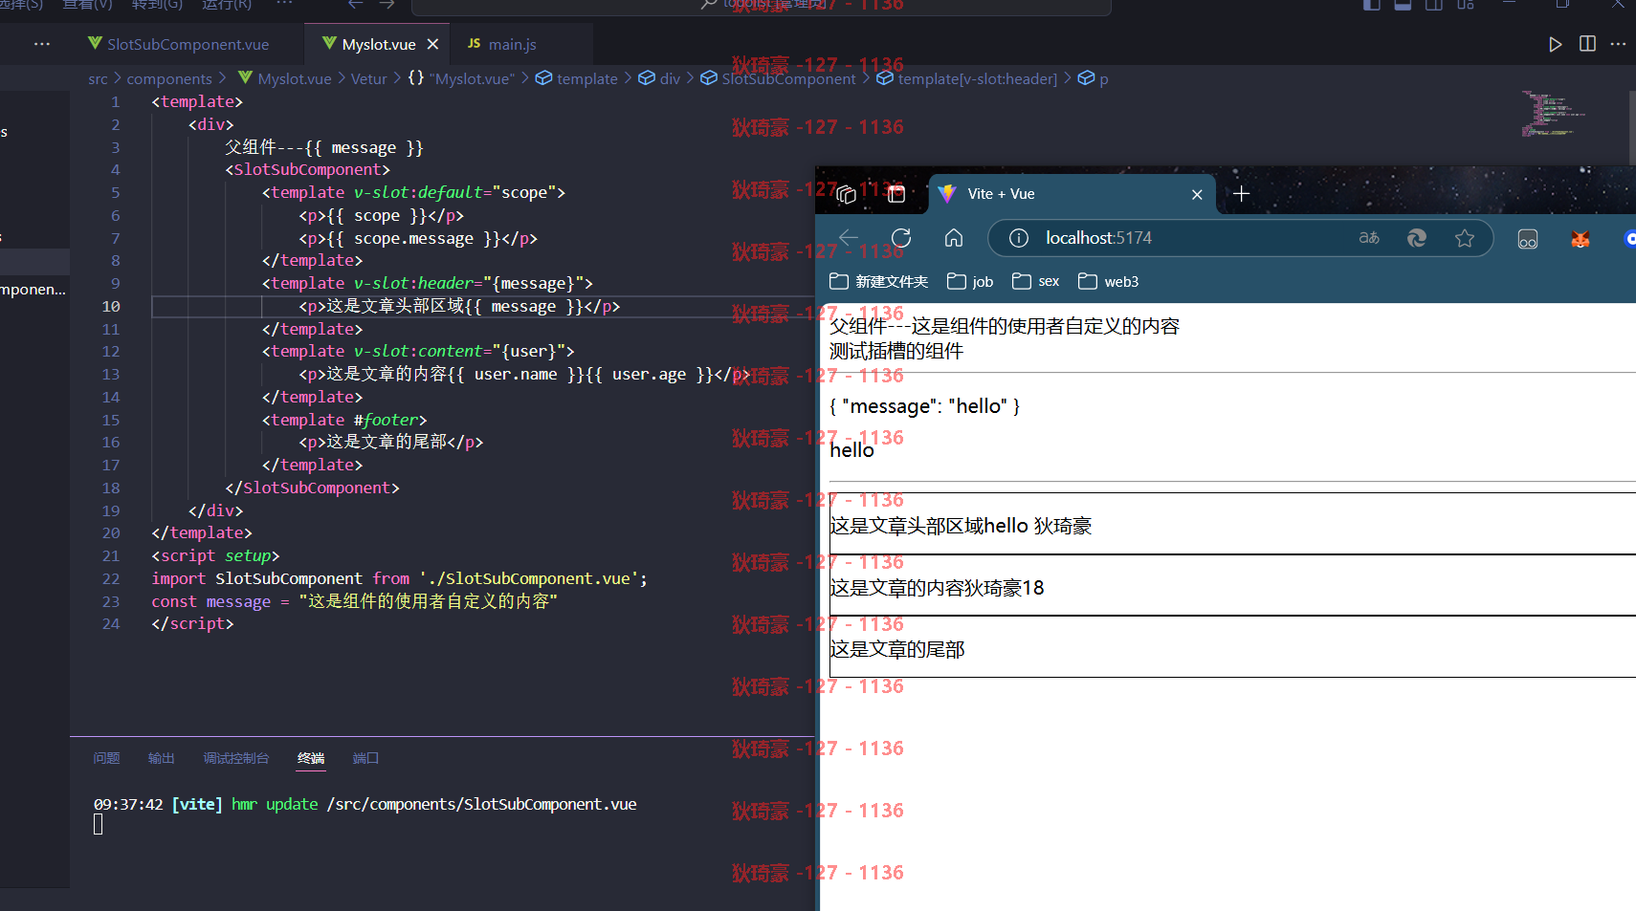Click the hmr update terminal line
The width and height of the screenshot is (1636, 911).
(x=365, y=805)
